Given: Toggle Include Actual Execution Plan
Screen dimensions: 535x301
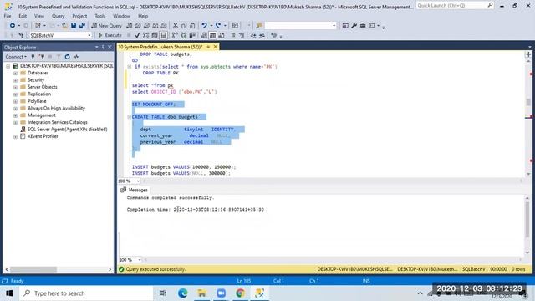Looking at the screenshot, I should tap(175, 35).
